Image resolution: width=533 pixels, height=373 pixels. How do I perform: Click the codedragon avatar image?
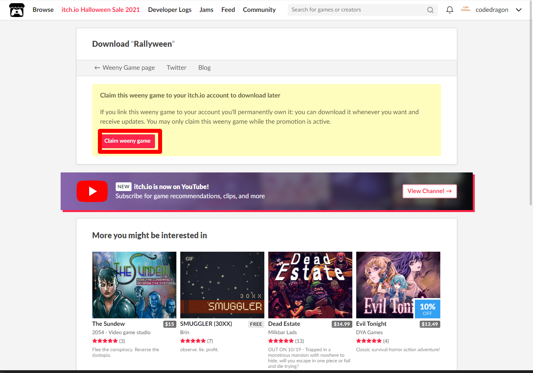(x=466, y=10)
